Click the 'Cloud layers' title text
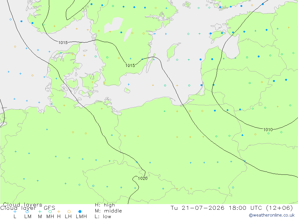298x219 pixels. 23,205
